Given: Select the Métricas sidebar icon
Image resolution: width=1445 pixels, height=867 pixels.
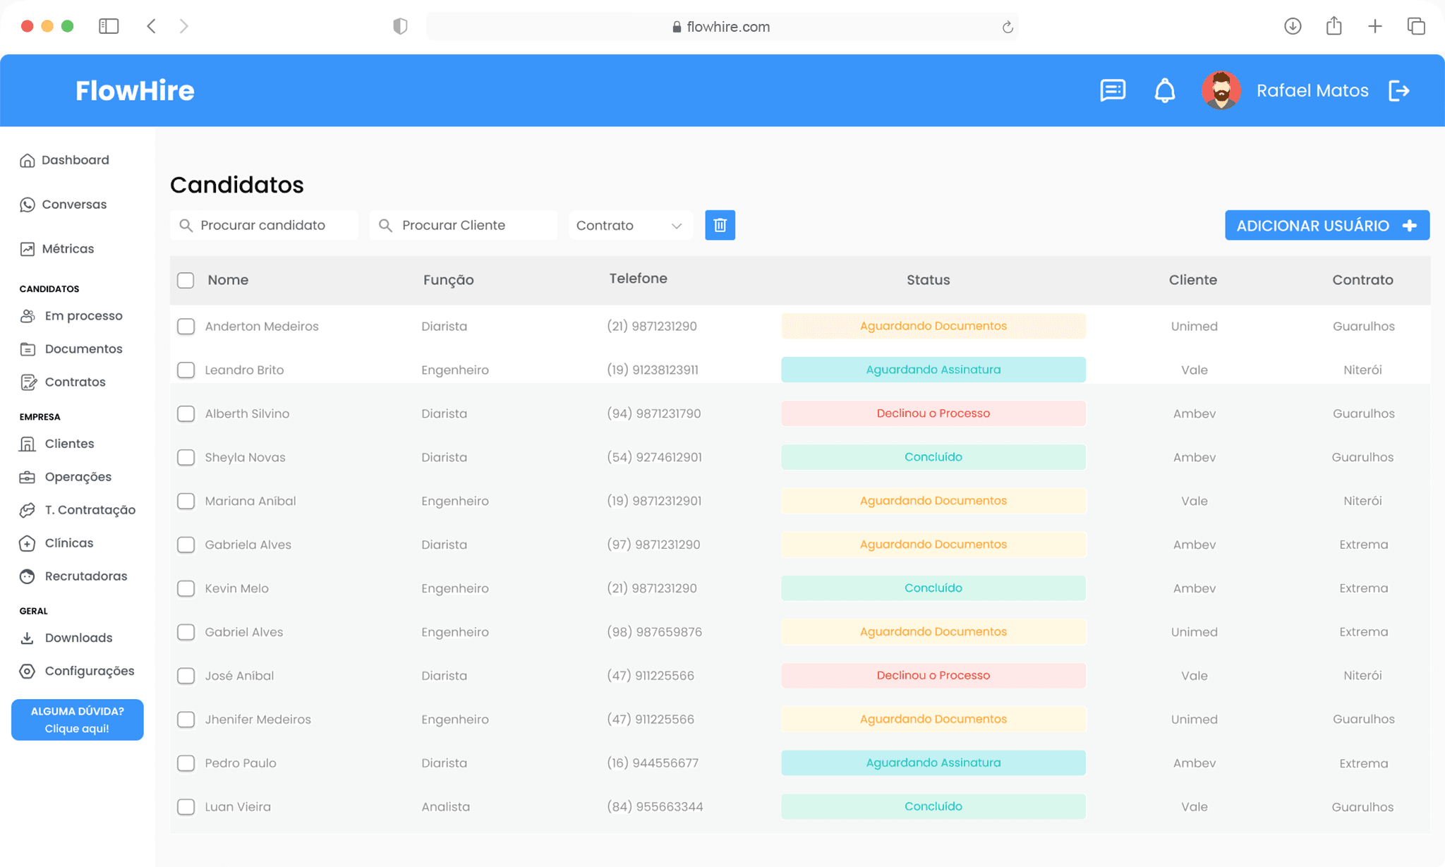Looking at the screenshot, I should (27, 248).
